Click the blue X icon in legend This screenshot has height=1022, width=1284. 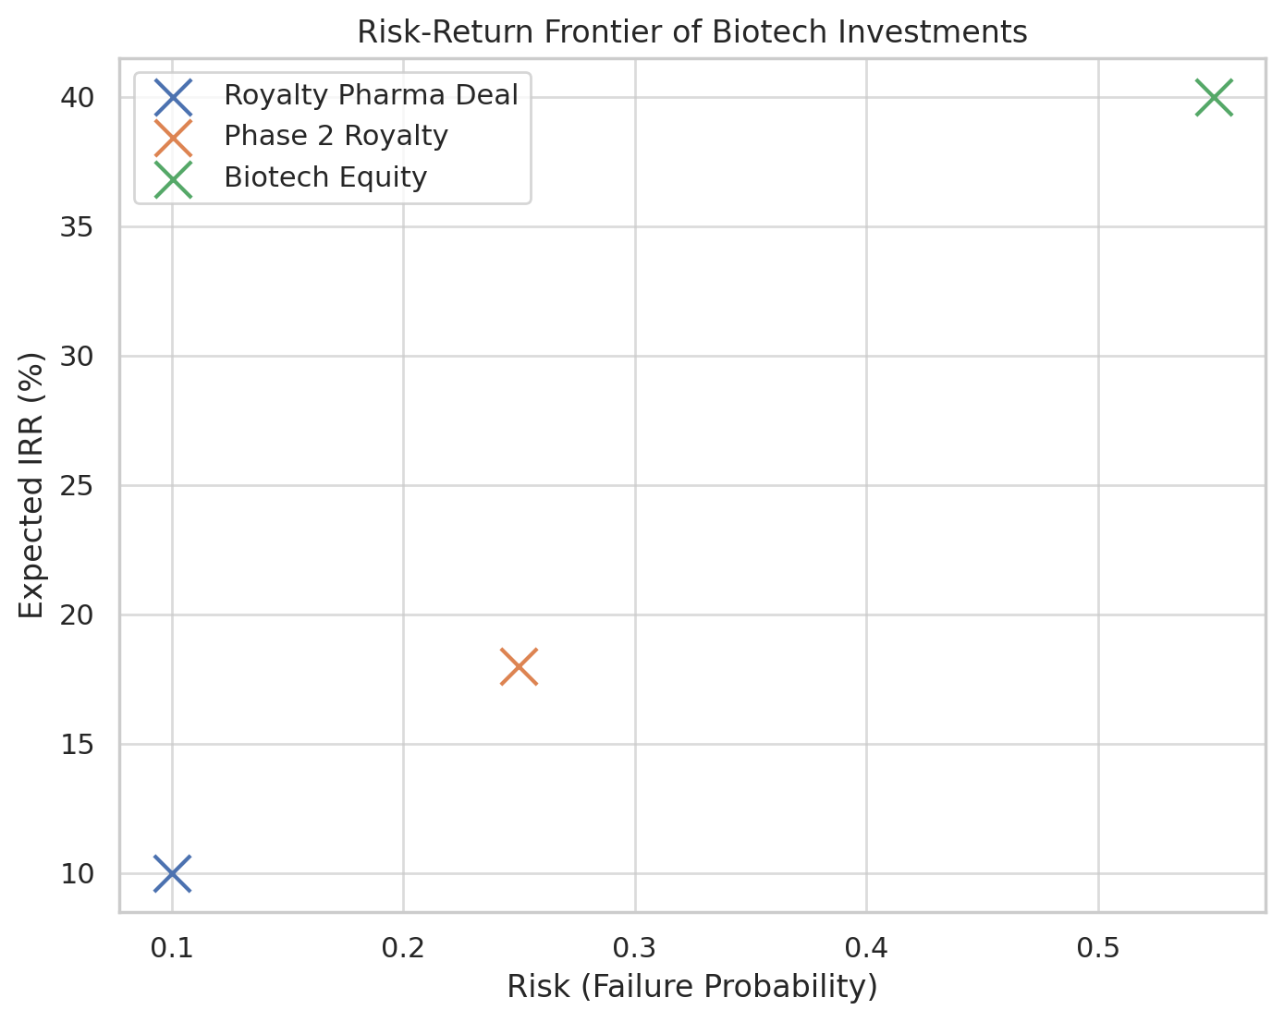(x=173, y=95)
